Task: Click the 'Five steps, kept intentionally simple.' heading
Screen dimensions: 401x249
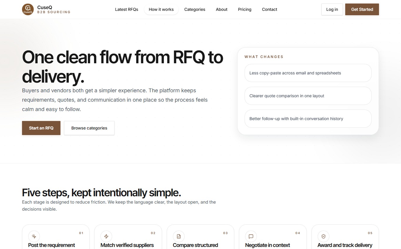Action: click(102, 193)
